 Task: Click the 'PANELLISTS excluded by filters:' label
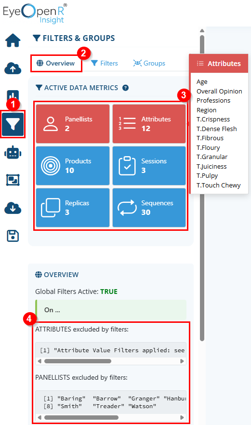click(81, 378)
